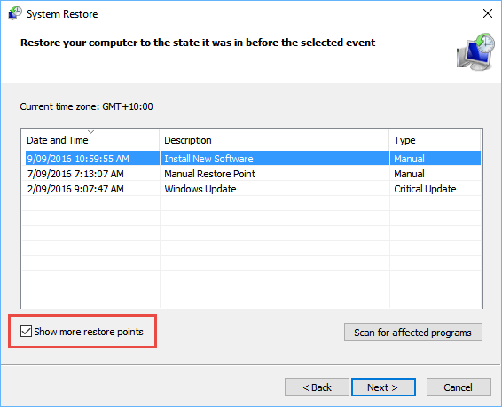Cancel the System Restore wizard
This screenshot has width=502, height=407.
459,387
